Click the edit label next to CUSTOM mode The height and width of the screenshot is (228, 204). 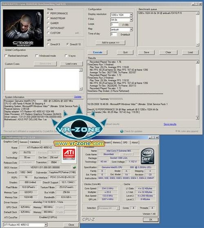[x=77, y=33]
